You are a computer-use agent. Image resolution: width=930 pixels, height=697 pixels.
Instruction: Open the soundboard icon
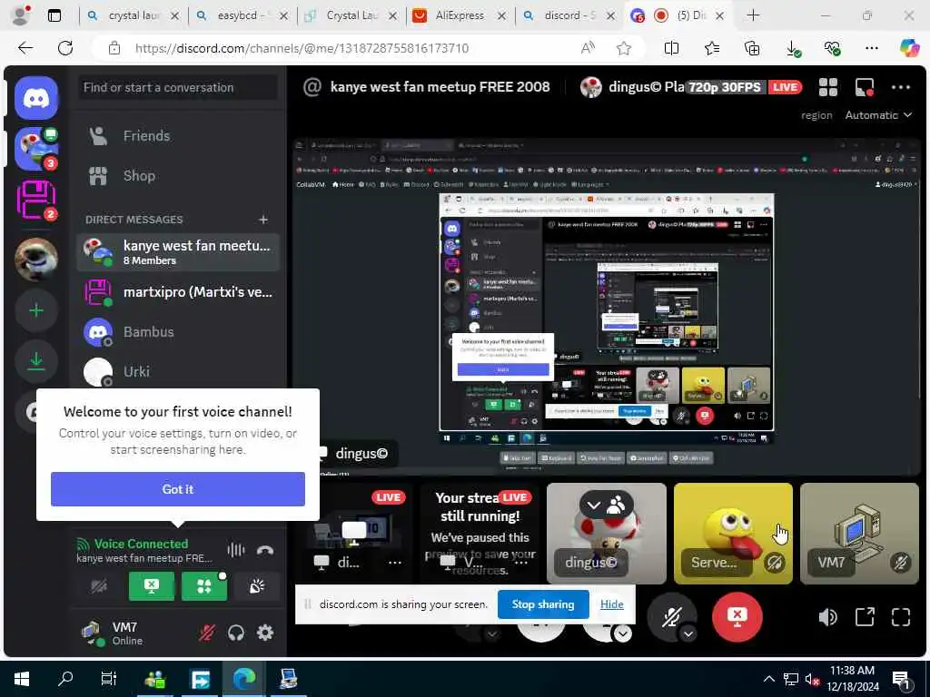257,586
